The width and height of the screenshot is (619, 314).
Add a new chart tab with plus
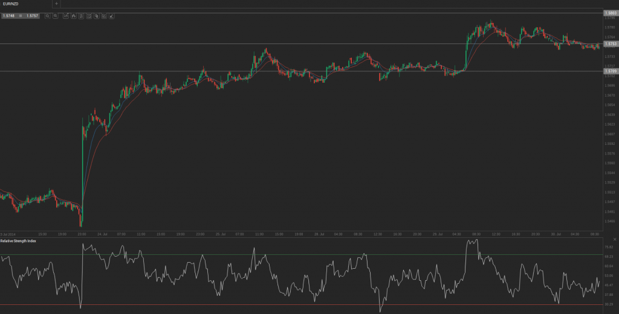click(56, 4)
